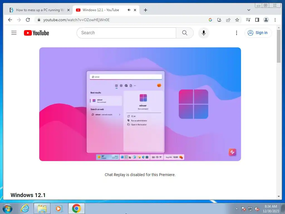
Task: Close the Windows 12.1 - YouTube tab
Action: (135, 10)
